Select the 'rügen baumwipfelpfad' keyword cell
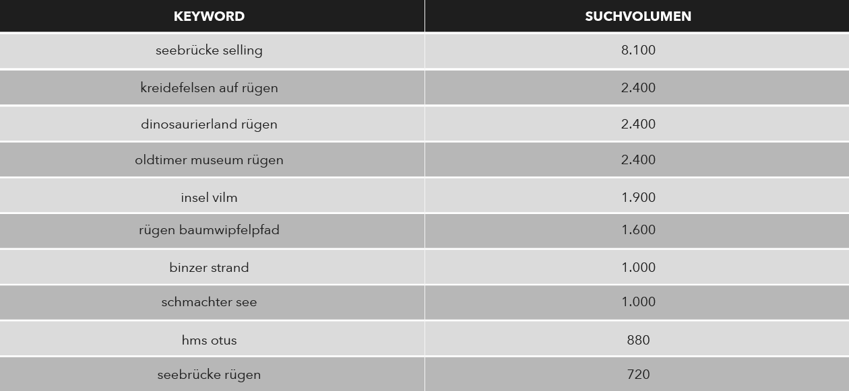The image size is (849, 391). point(212,231)
